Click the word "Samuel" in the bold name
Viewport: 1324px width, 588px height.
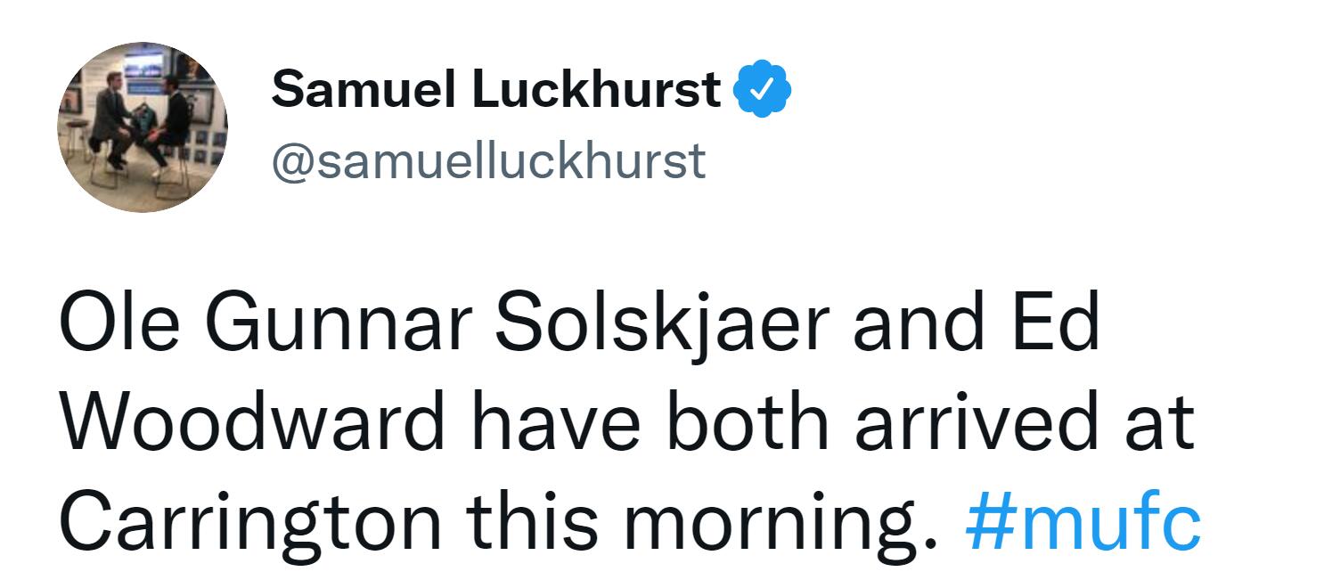click(365, 89)
